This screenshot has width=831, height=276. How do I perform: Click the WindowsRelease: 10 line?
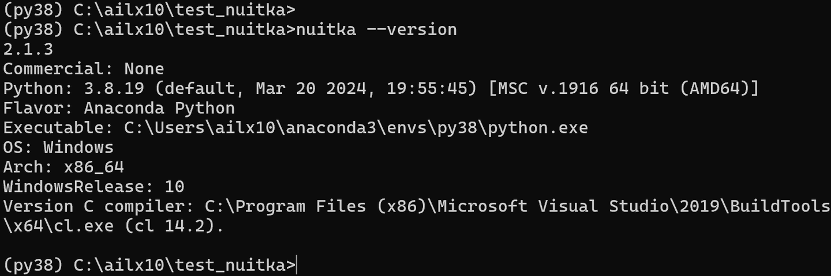[x=93, y=186]
